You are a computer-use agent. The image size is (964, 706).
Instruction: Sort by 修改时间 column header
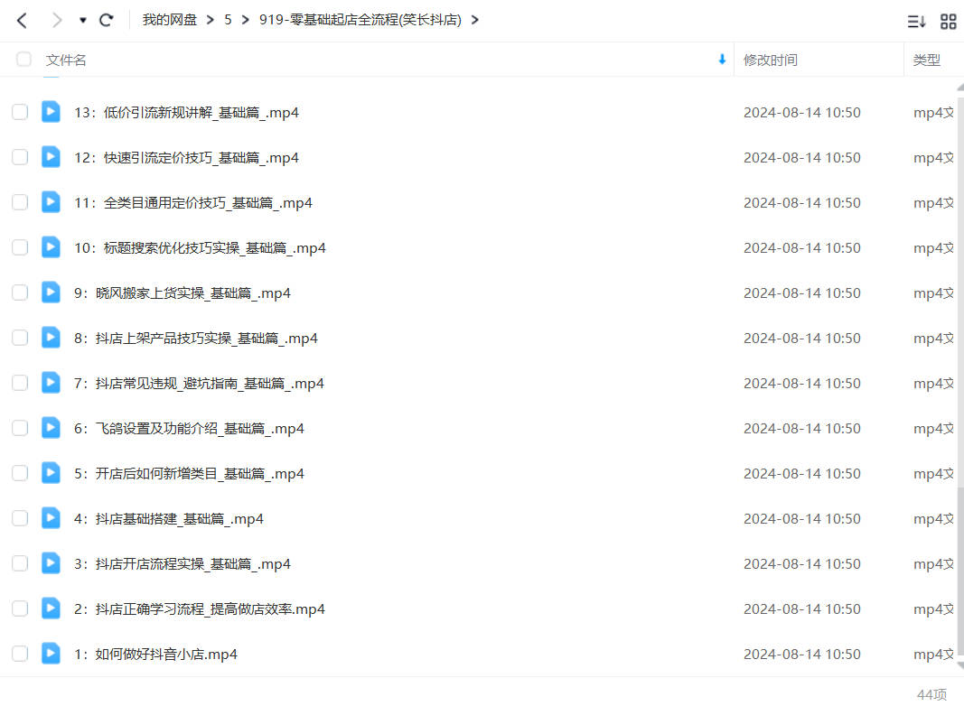point(771,60)
